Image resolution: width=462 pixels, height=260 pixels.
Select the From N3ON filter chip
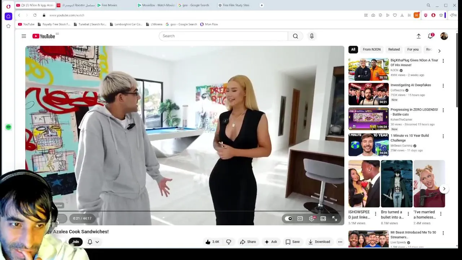[371, 49]
